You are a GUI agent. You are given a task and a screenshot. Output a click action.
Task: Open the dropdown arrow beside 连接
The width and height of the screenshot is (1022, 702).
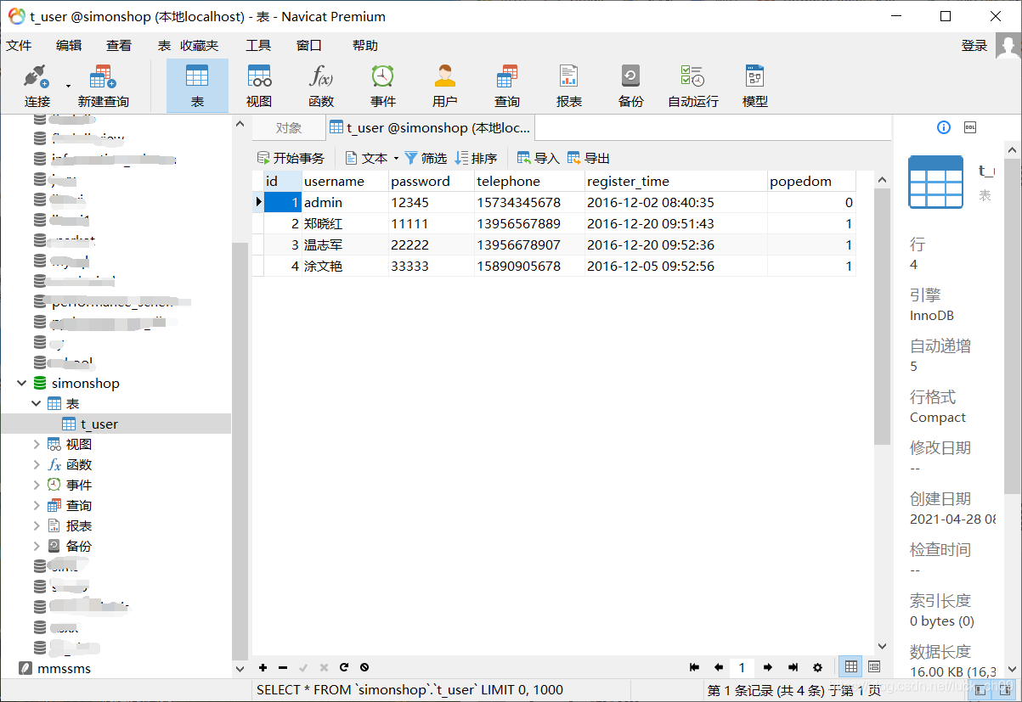coord(68,85)
